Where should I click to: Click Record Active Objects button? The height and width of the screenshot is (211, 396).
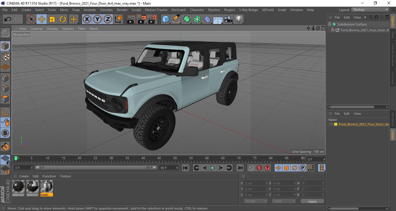point(251,168)
